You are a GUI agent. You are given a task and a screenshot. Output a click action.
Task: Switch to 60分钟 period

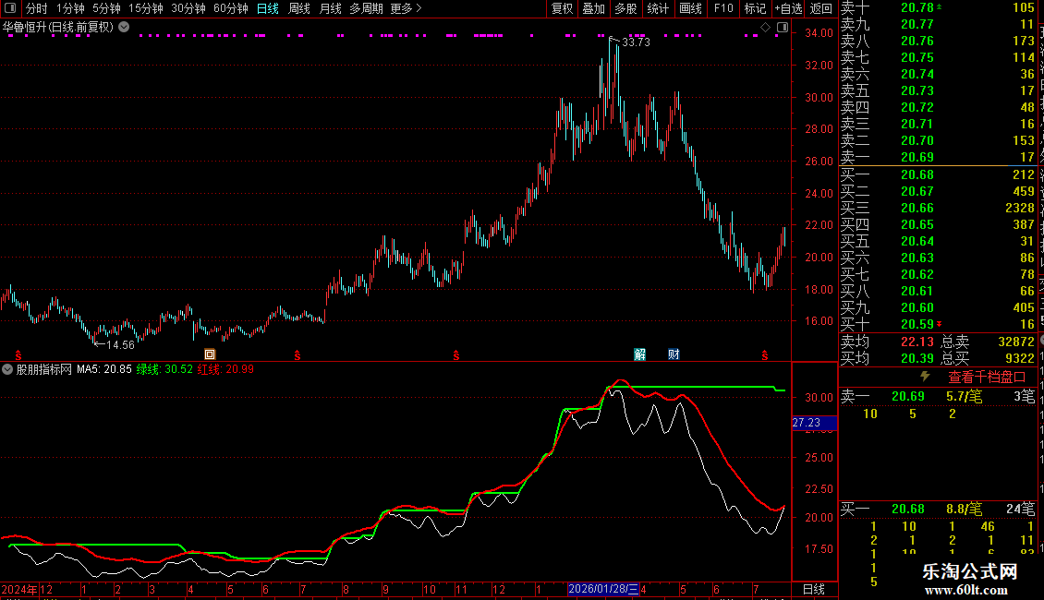(x=231, y=8)
